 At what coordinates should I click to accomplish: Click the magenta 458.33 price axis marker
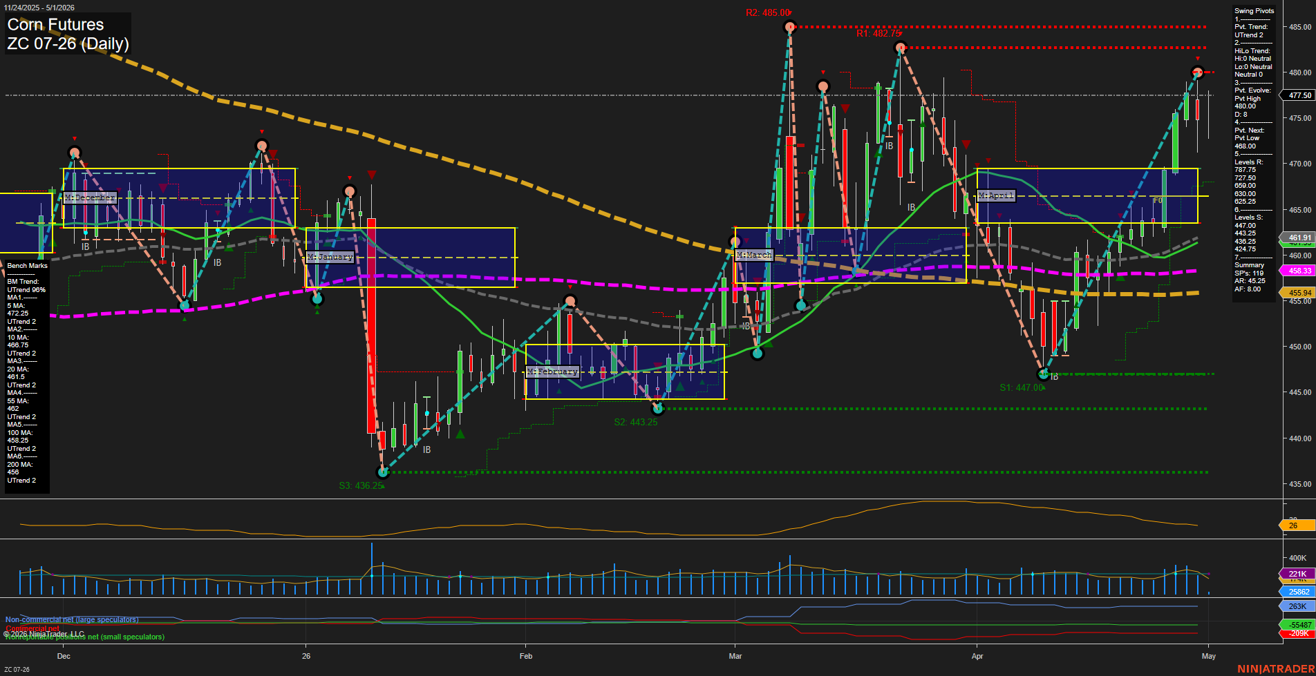coord(1299,271)
